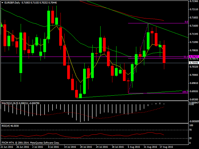Open the chart dropdown triangle beside EURGBP,Daily

3,3
